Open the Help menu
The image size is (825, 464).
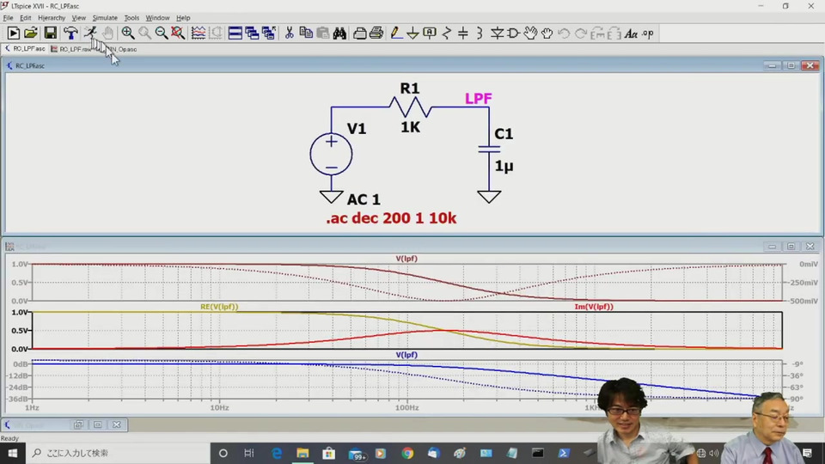pos(183,17)
